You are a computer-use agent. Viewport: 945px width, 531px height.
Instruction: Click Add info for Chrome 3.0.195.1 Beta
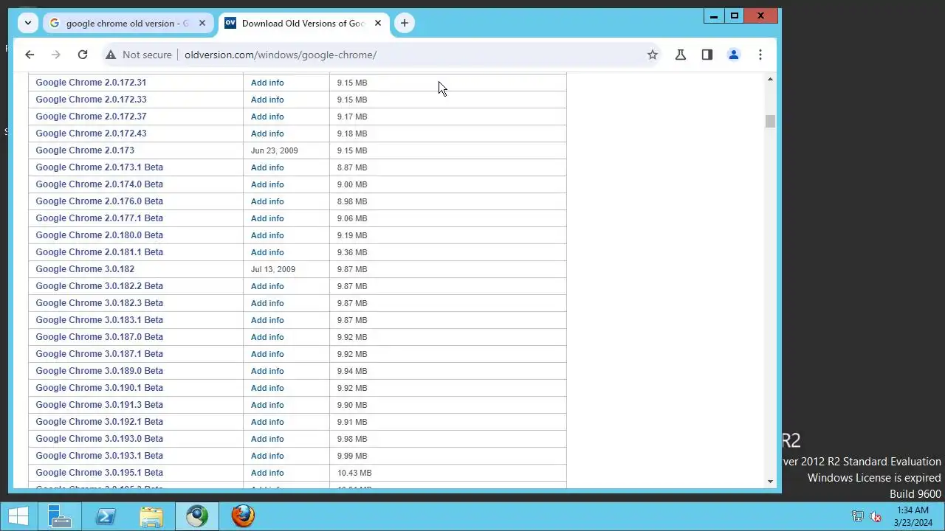coord(267,473)
